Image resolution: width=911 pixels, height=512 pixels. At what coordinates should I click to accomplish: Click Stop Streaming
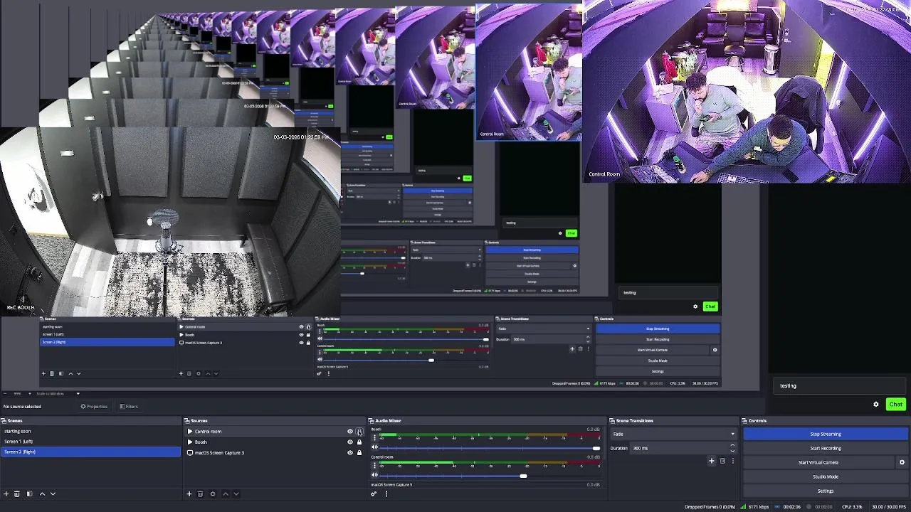pos(826,434)
